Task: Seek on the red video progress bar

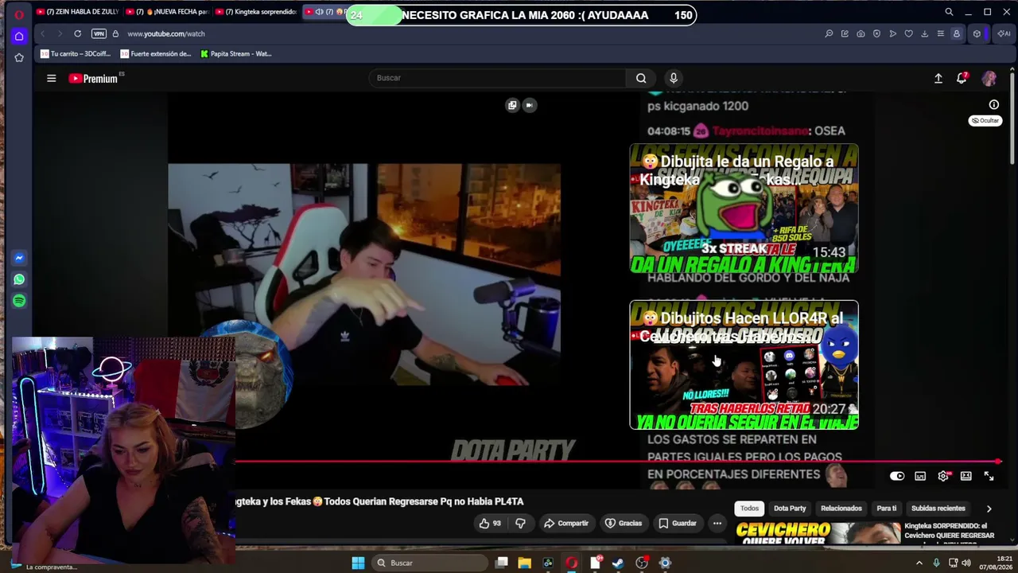Action: pos(617,462)
